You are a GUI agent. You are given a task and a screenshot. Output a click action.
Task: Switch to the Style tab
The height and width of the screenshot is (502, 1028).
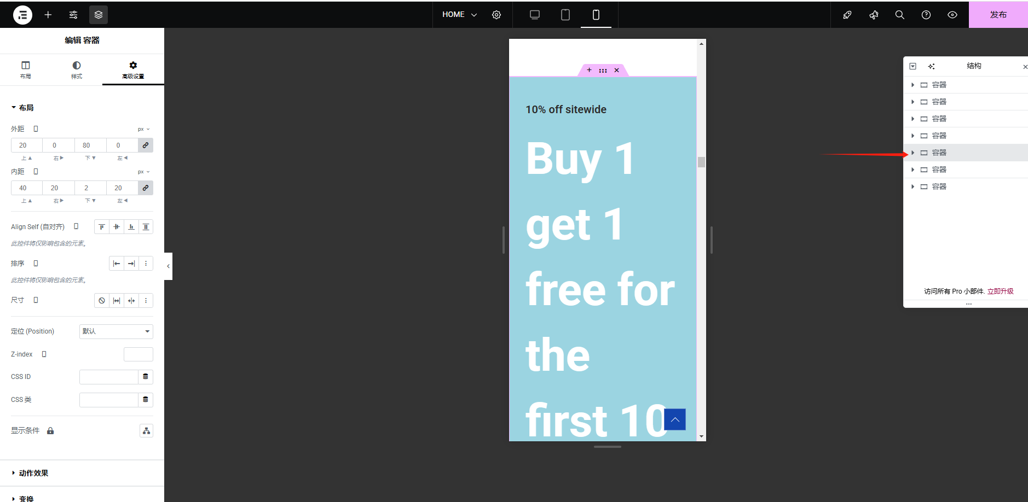[77, 69]
